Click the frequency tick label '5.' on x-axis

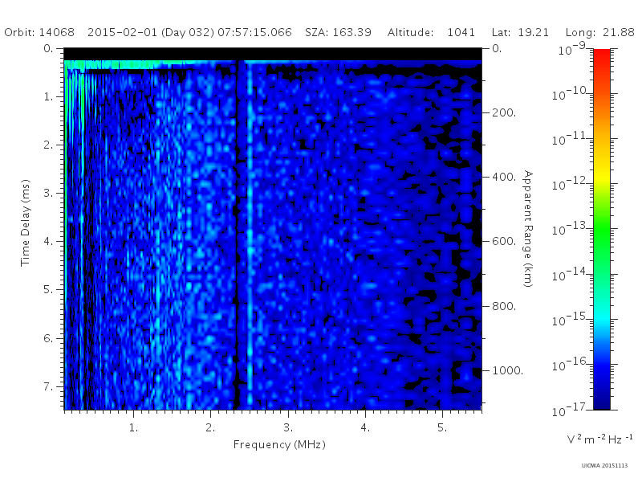[x=442, y=427]
